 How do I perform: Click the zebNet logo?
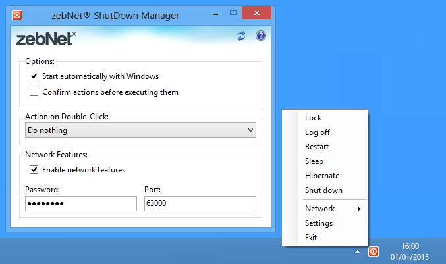tap(45, 38)
